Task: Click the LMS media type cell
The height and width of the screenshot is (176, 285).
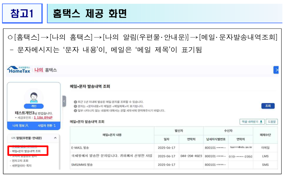Action: point(265,156)
